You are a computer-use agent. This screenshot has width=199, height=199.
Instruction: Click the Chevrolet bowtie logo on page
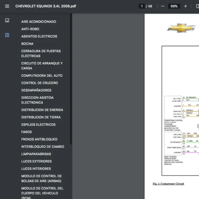[181, 28]
